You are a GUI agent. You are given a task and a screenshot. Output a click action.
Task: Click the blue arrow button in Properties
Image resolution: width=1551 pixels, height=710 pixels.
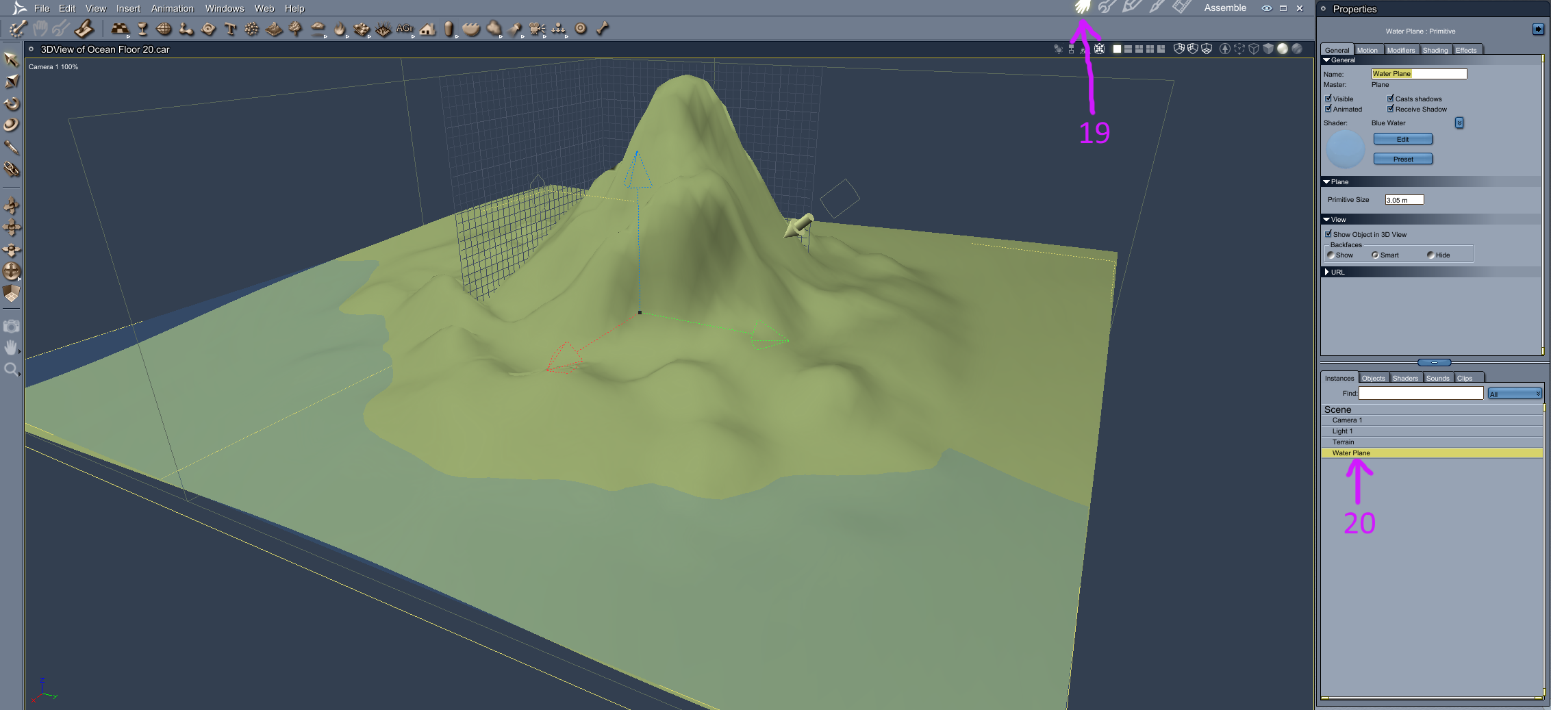(1538, 29)
